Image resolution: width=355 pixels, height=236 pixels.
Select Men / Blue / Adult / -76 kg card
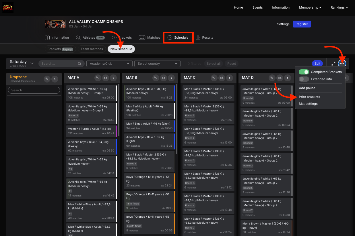(150, 126)
